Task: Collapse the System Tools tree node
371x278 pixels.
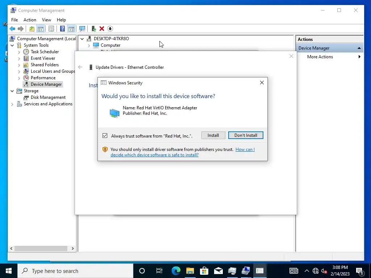Action: [12, 45]
